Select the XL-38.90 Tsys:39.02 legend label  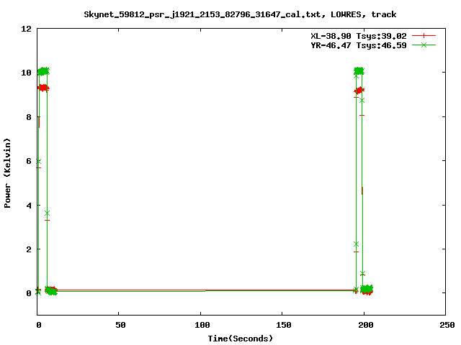(x=359, y=36)
